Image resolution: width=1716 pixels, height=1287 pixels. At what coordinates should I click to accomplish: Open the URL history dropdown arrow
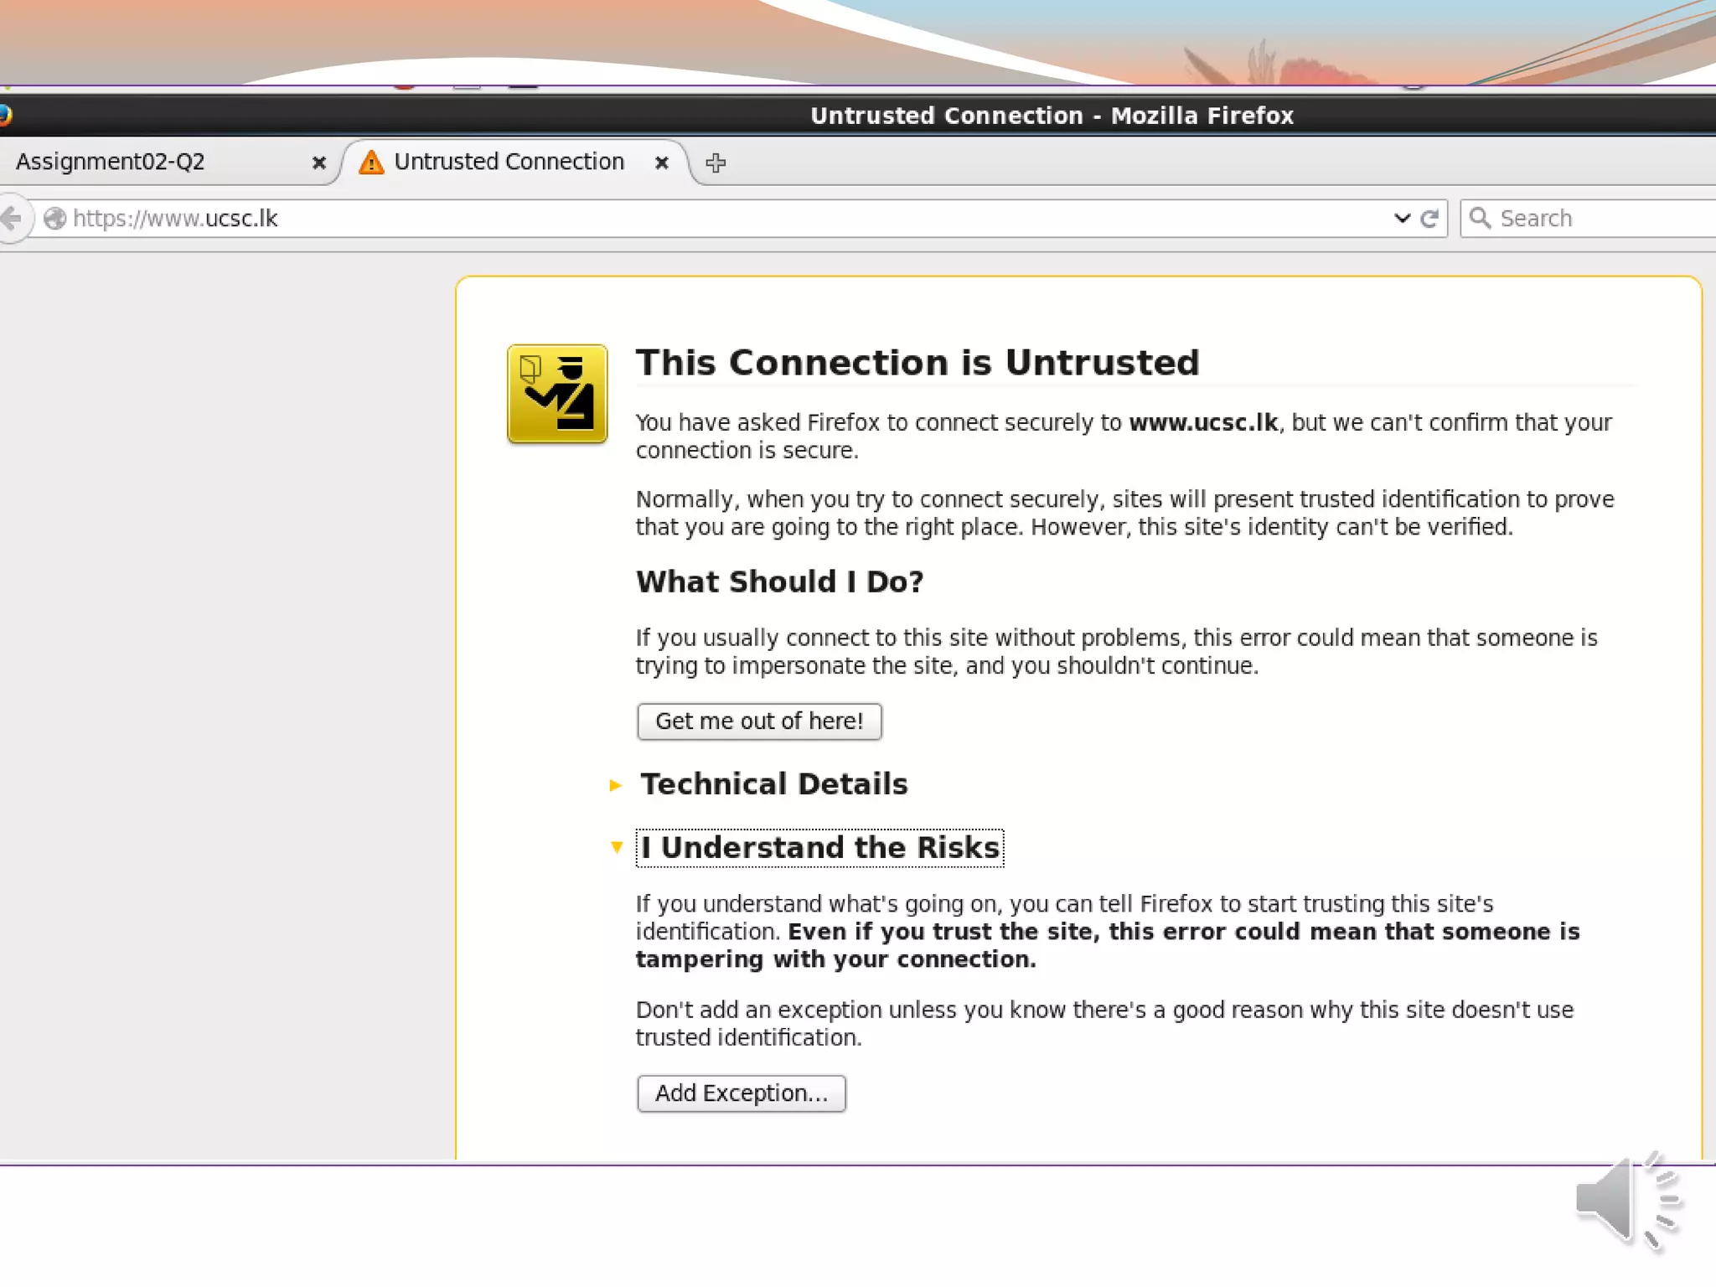click(x=1401, y=219)
